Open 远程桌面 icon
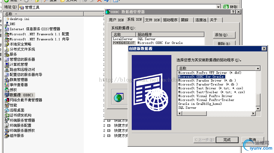The width and height of the screenshot is (274, 153). [7, 110]
